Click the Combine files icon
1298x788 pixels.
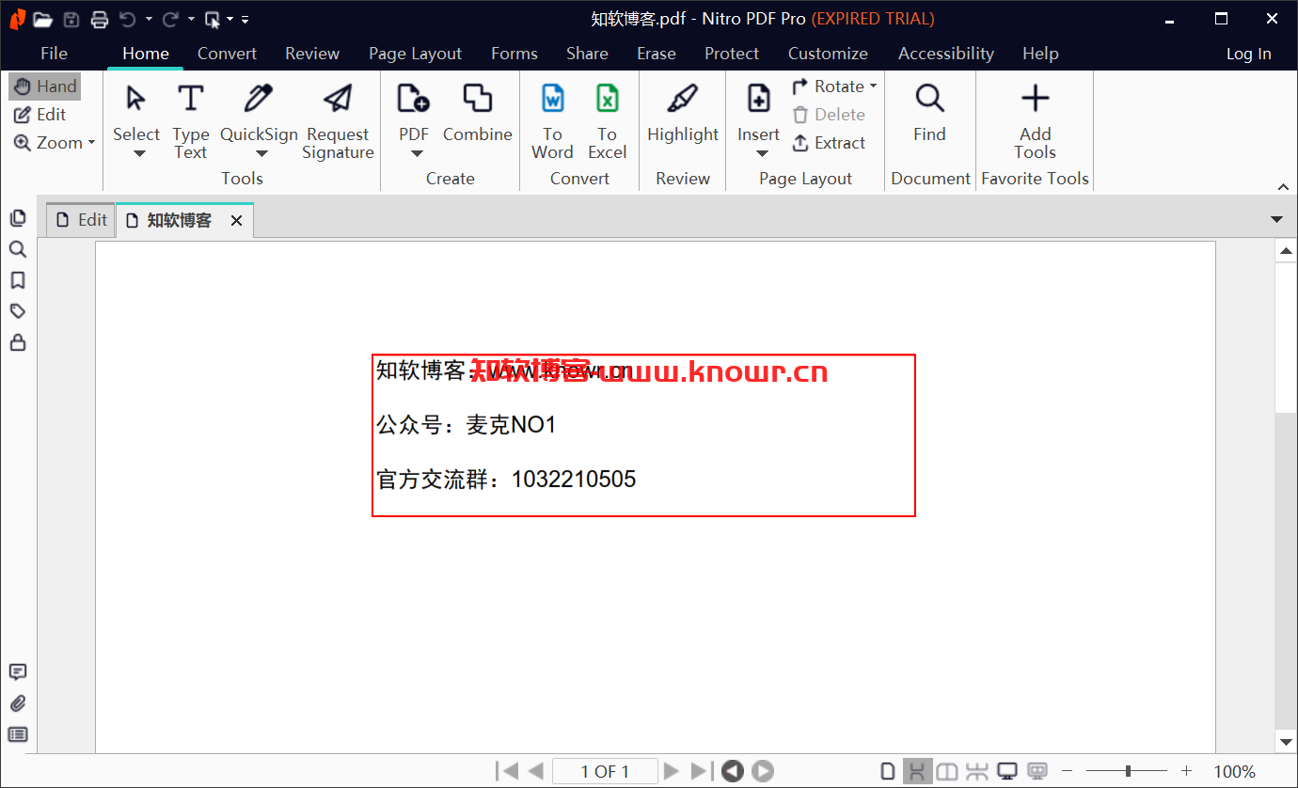tap(478, 98)
